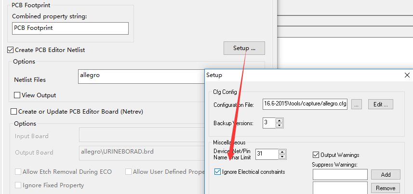Click Add for Suppress Warnings
Screen dimensions: 413x194
click(386, 174)
